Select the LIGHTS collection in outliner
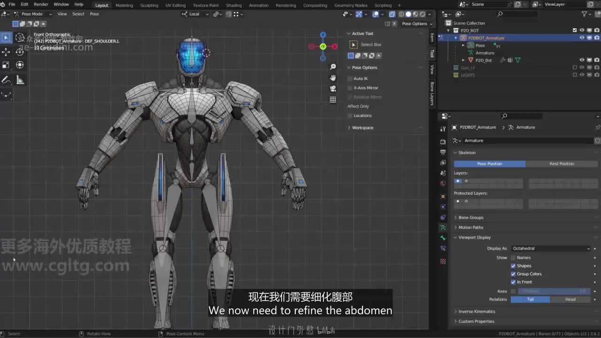 tap(468, 75)
